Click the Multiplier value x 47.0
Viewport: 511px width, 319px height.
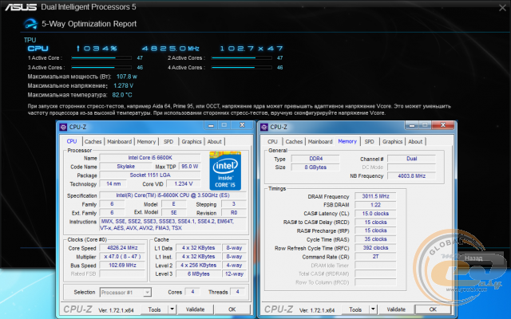pos(122,257)
